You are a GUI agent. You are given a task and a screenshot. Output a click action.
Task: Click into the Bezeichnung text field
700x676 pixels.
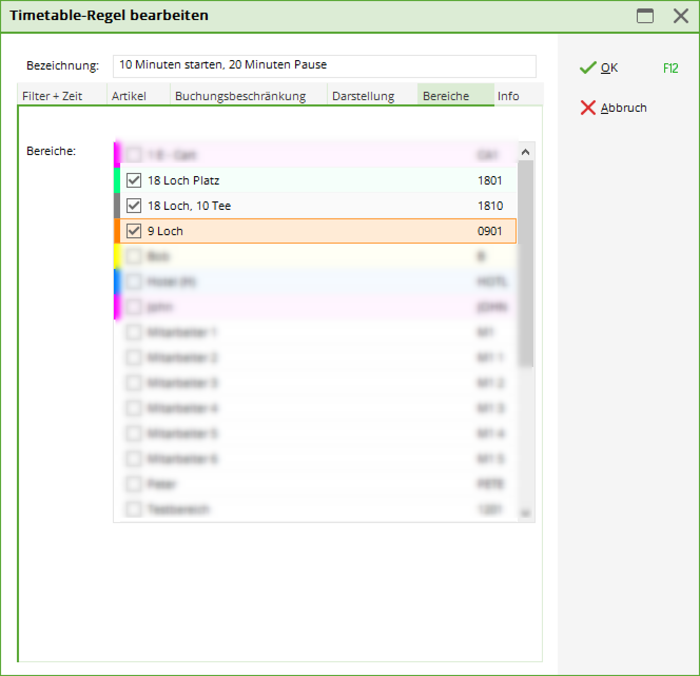(324, 66)
